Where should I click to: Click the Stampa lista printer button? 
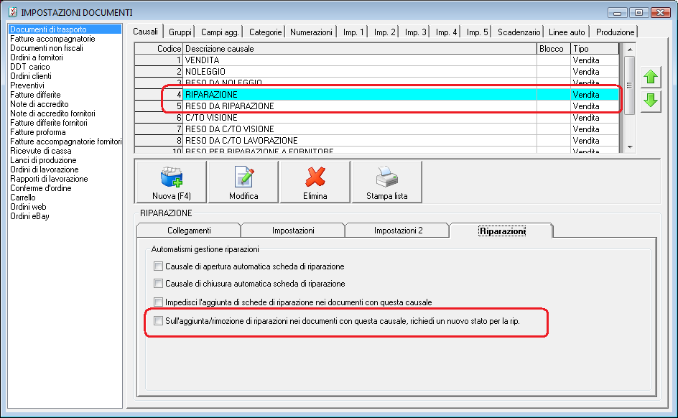pyautogui.click(x=387, y=182)
